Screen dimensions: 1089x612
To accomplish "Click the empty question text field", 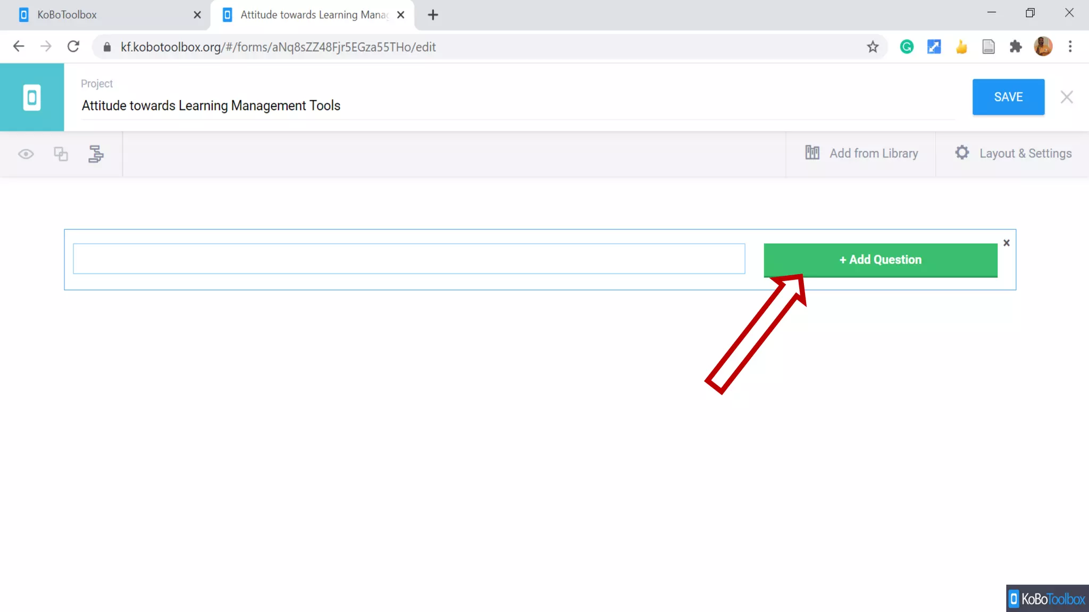I will pos(408,259).
